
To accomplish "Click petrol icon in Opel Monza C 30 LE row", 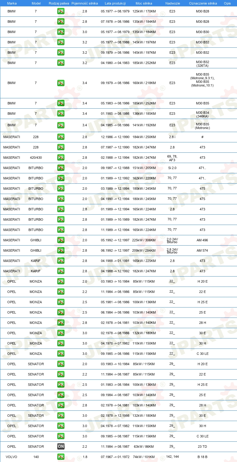I will coord(61,354).
